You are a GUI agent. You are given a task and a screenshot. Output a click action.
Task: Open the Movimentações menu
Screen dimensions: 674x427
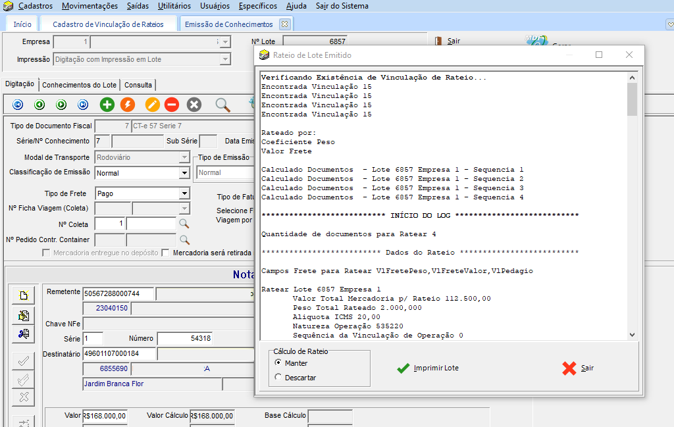click(90, 6)
